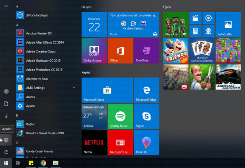The width and height of the screenshot is (245, 168).
Task: Open the Office tile
Action: (x=120, y=51)
